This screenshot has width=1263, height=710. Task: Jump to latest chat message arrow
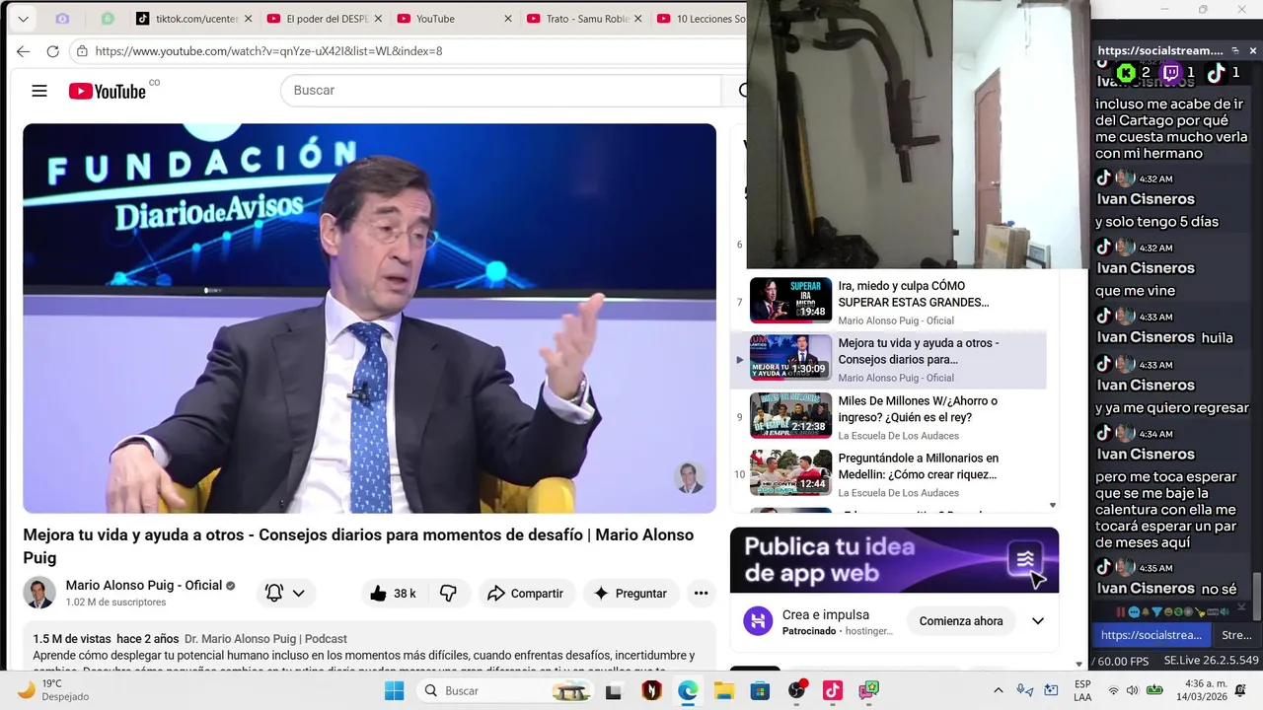click(1241, 606)
